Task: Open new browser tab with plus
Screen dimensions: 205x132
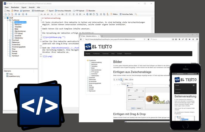Action: coord(102,36)
